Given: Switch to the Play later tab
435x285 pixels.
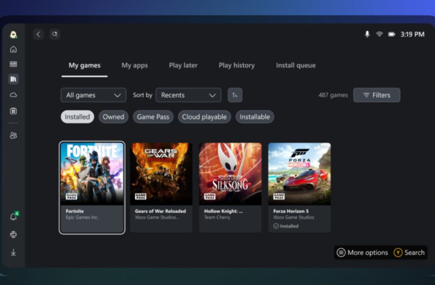Looking at the screenshot, I should point(183,65).
